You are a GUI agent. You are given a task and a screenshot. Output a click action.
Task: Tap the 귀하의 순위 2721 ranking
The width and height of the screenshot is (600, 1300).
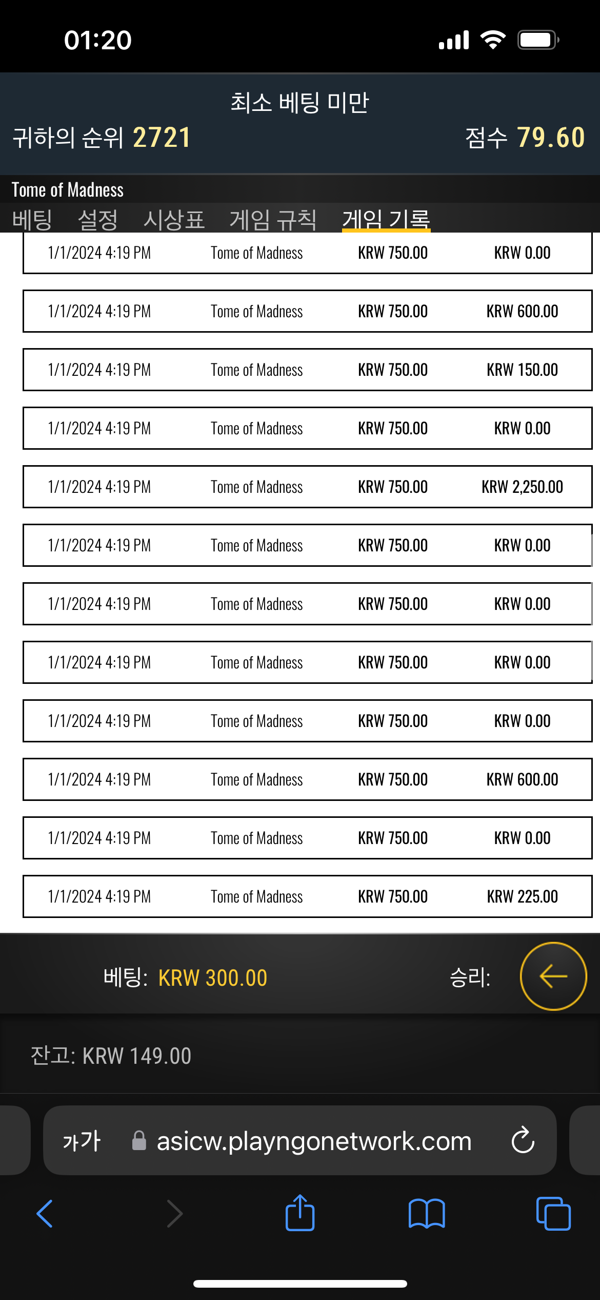(102, 138)
